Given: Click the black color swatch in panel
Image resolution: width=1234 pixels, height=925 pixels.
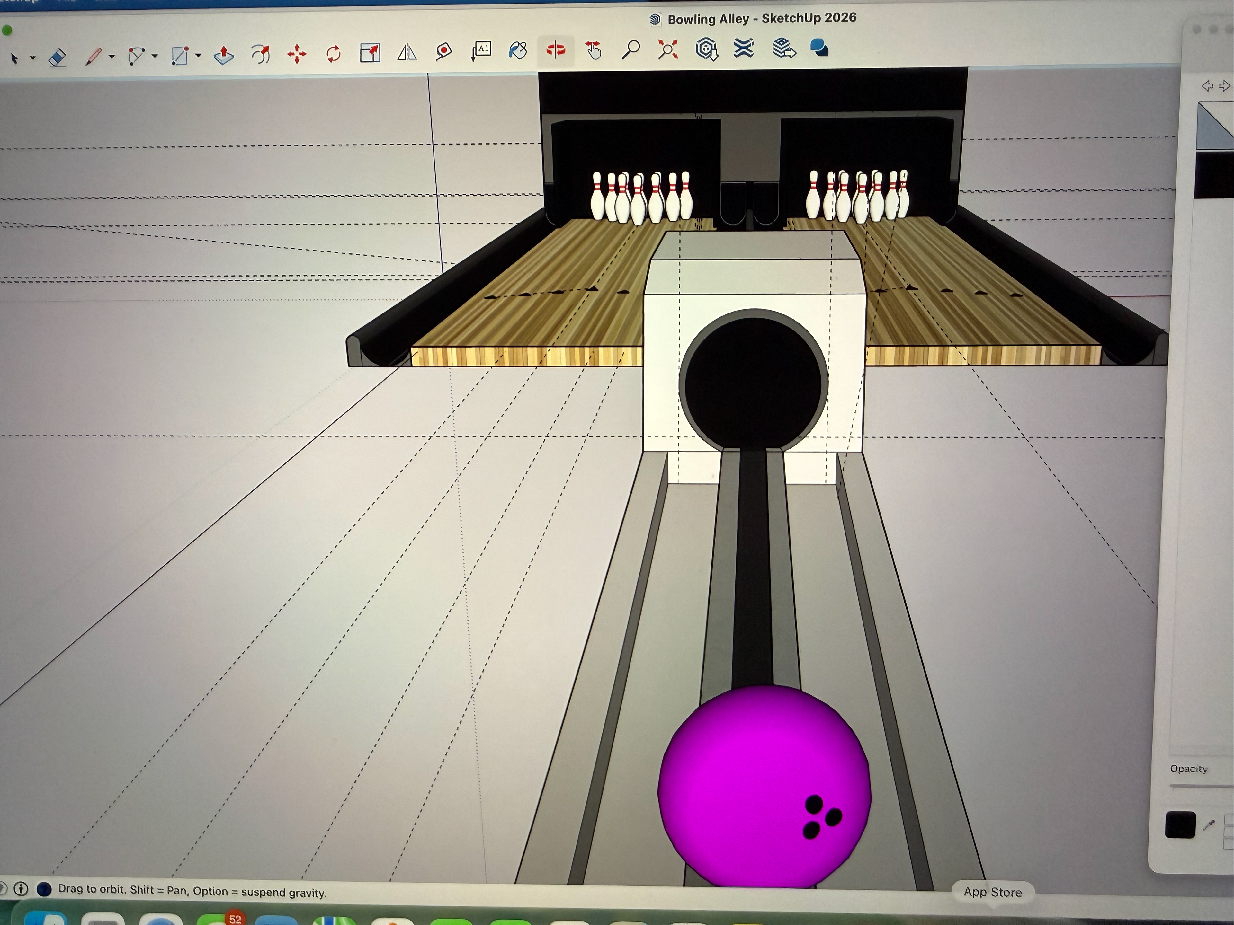Looking at the screenshot, I should pos(1180,825).
